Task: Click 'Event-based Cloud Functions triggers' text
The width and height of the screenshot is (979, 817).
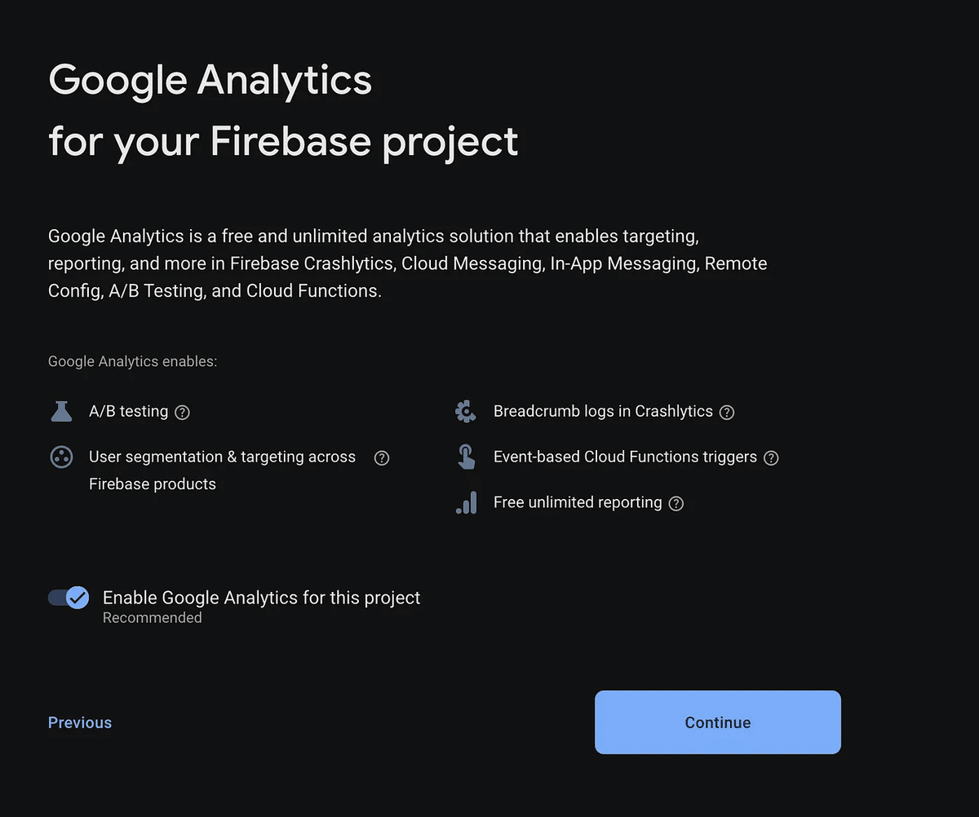Action: tap(625, 457)
